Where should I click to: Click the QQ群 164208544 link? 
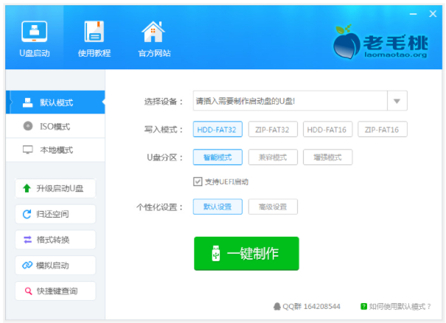coord(307,307)
